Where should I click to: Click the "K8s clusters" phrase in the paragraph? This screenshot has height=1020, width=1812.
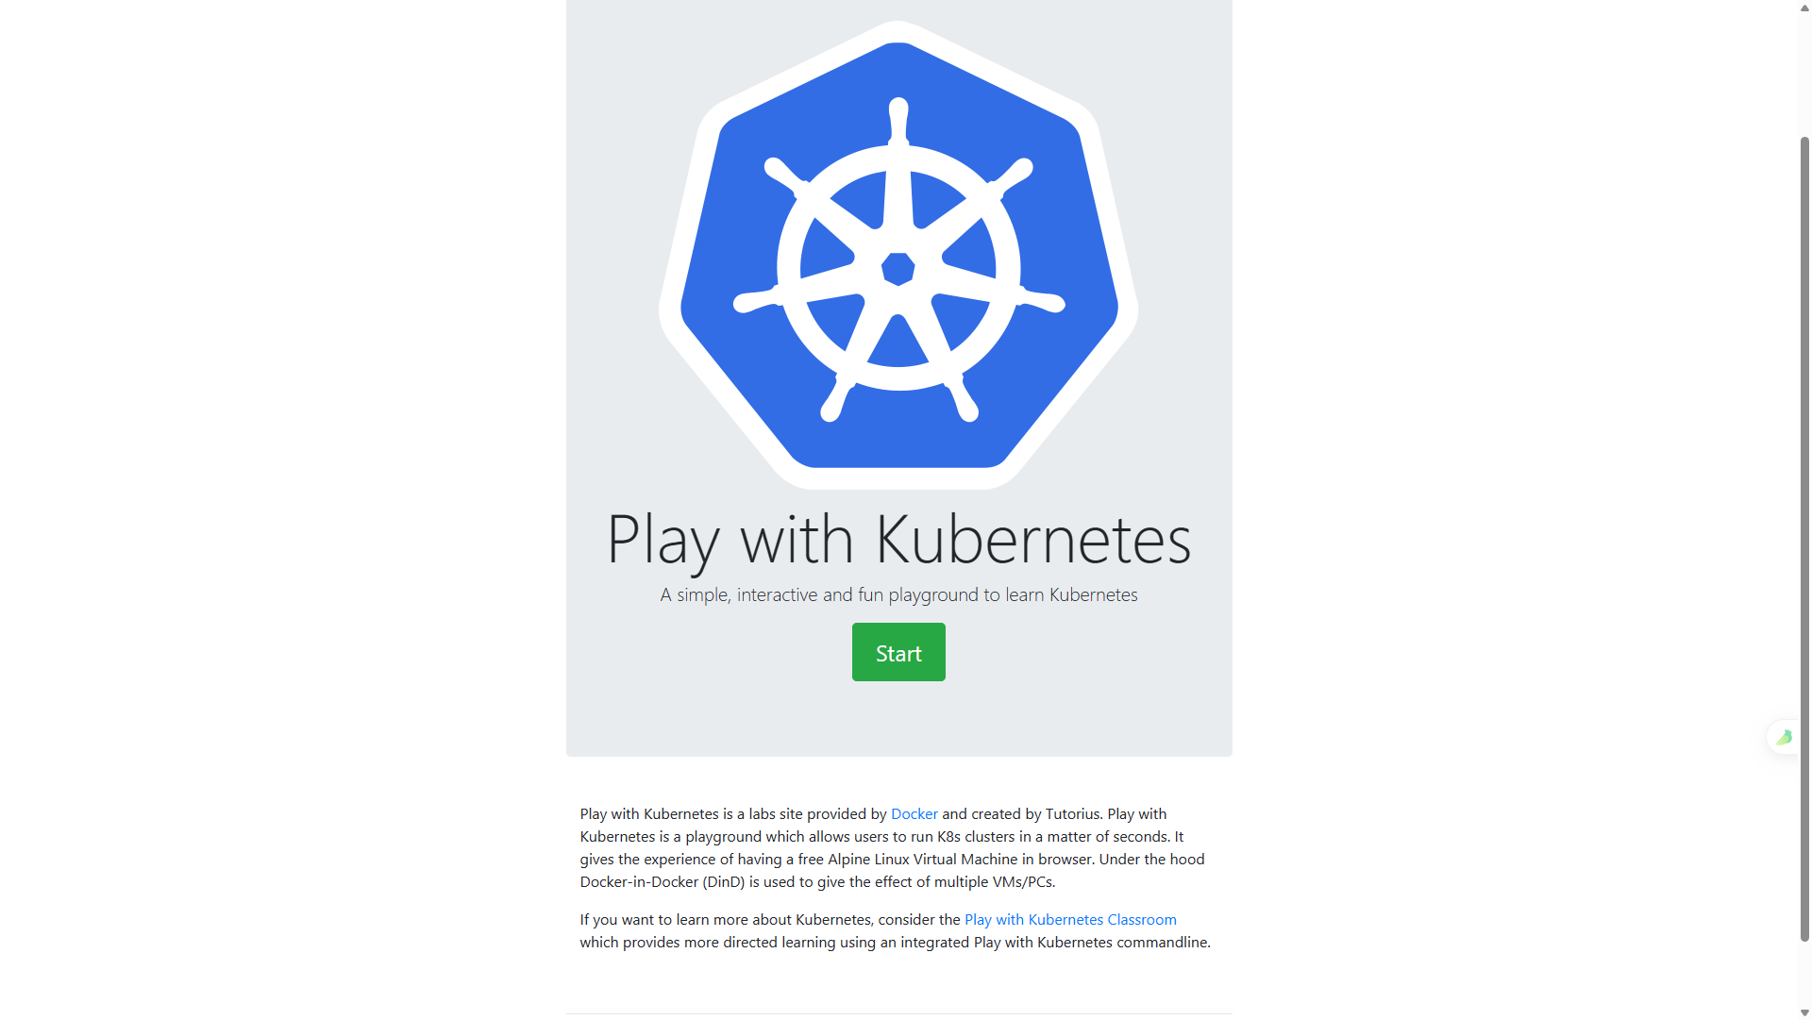(976, 836)
